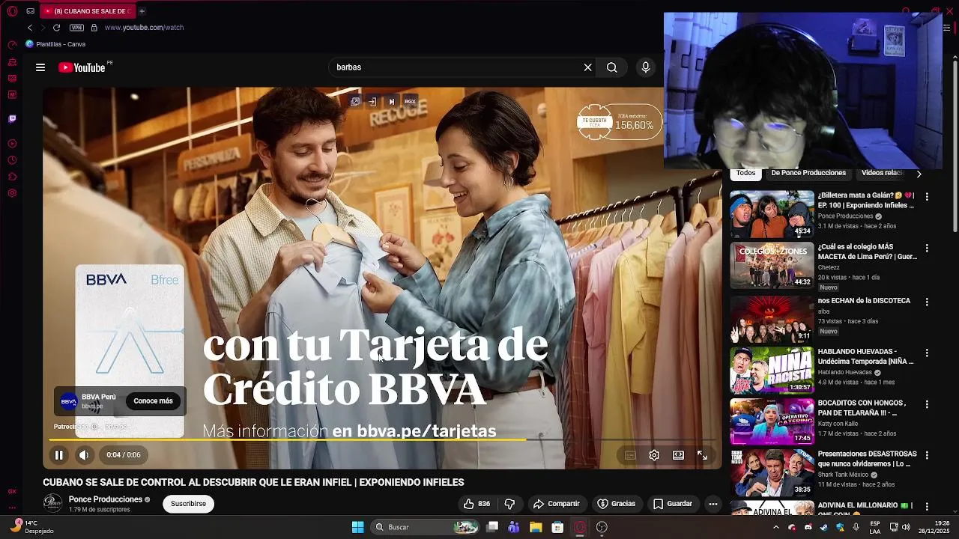The height and width of the screenshot is (539, 959).
Task: Click the Compartir share button
Action: click(x=556, y=504)
